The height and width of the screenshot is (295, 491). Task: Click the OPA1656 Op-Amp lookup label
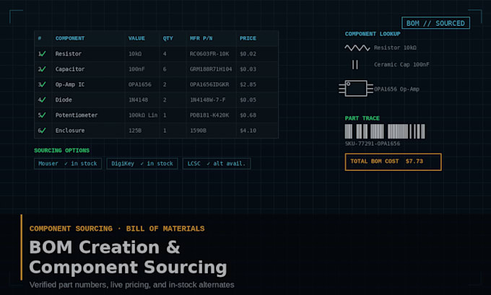396,89
